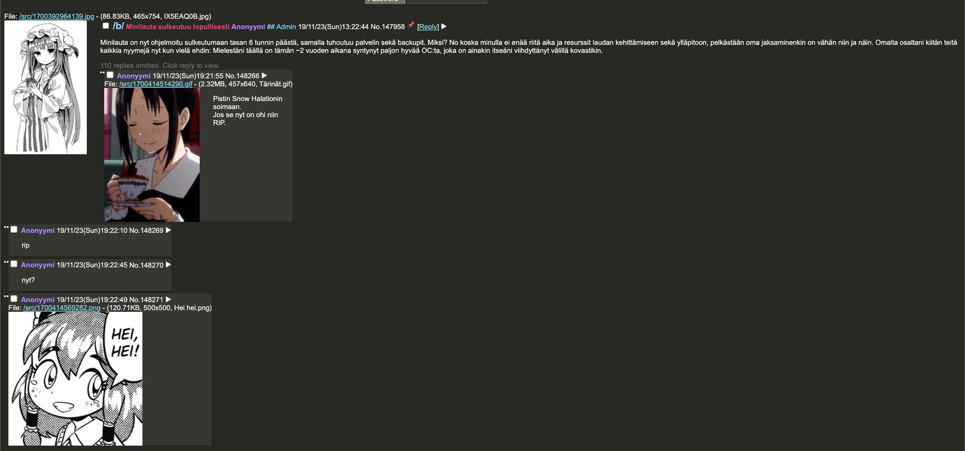Screen dimensions: 965x451
Task: Click the password input field at top
Action: (447, 1)
